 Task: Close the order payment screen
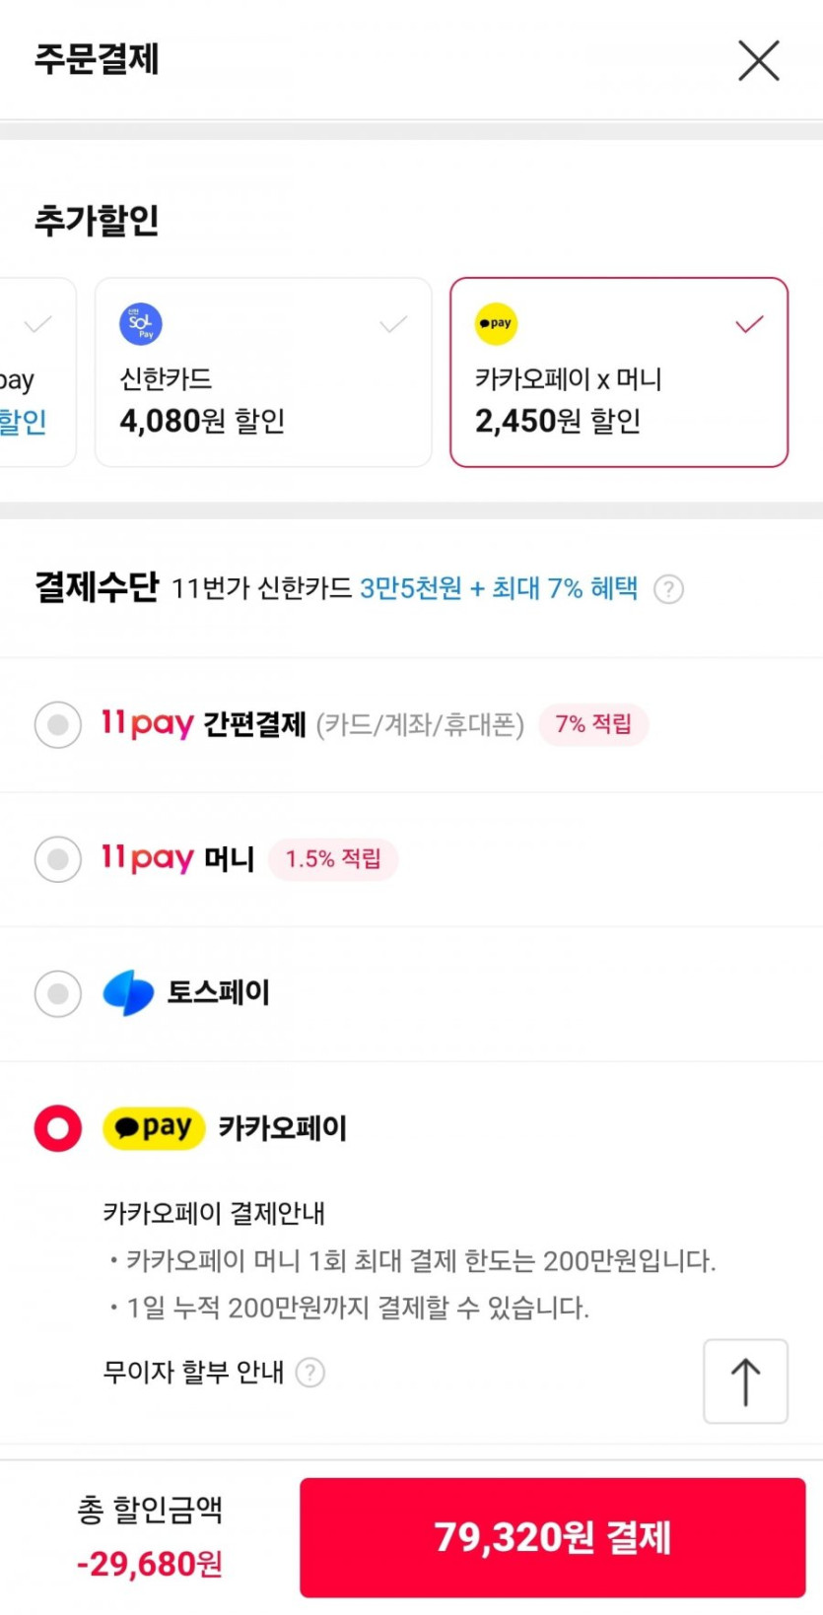[758, 60]
